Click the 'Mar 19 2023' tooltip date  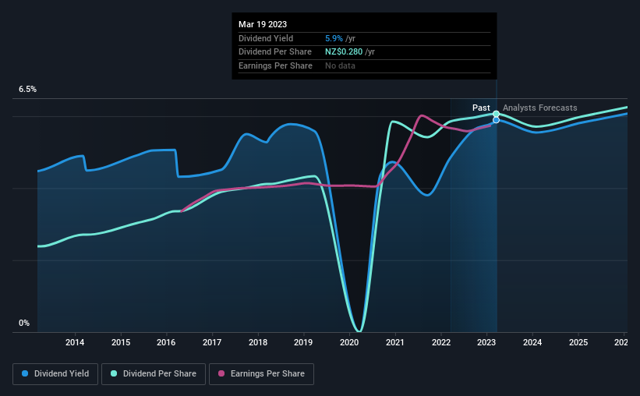point(263,24)
